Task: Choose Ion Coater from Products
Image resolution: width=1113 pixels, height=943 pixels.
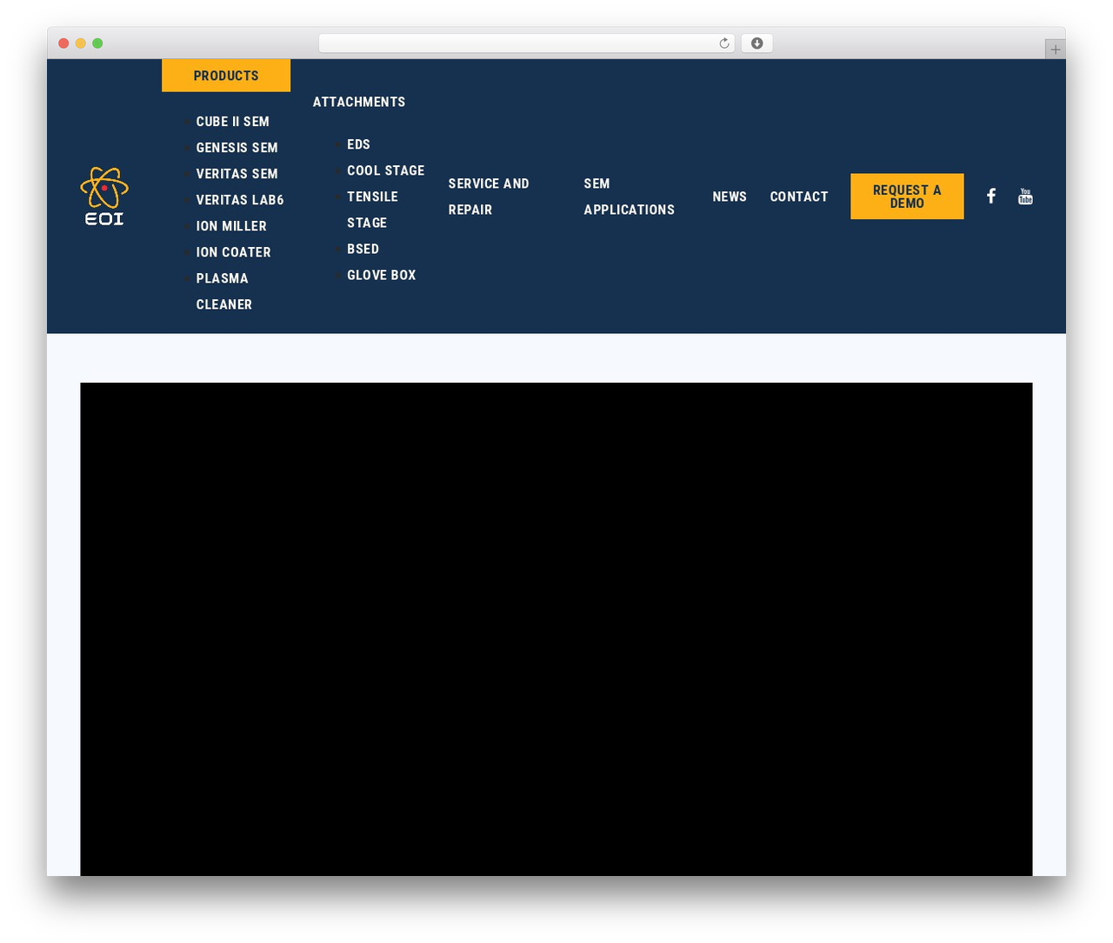Action: (234, 252)
